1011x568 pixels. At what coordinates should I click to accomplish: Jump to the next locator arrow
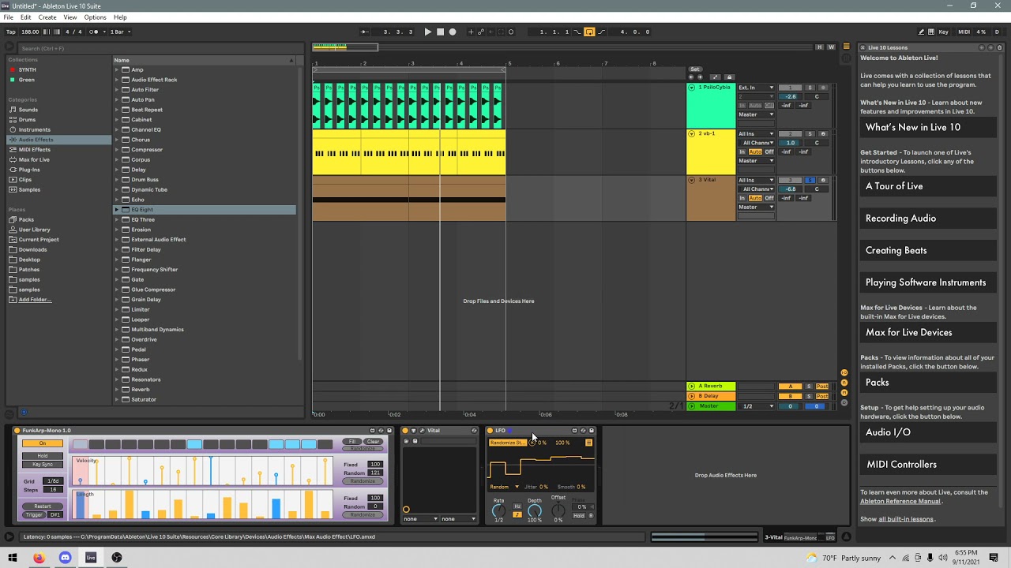[x=699, y=77]
